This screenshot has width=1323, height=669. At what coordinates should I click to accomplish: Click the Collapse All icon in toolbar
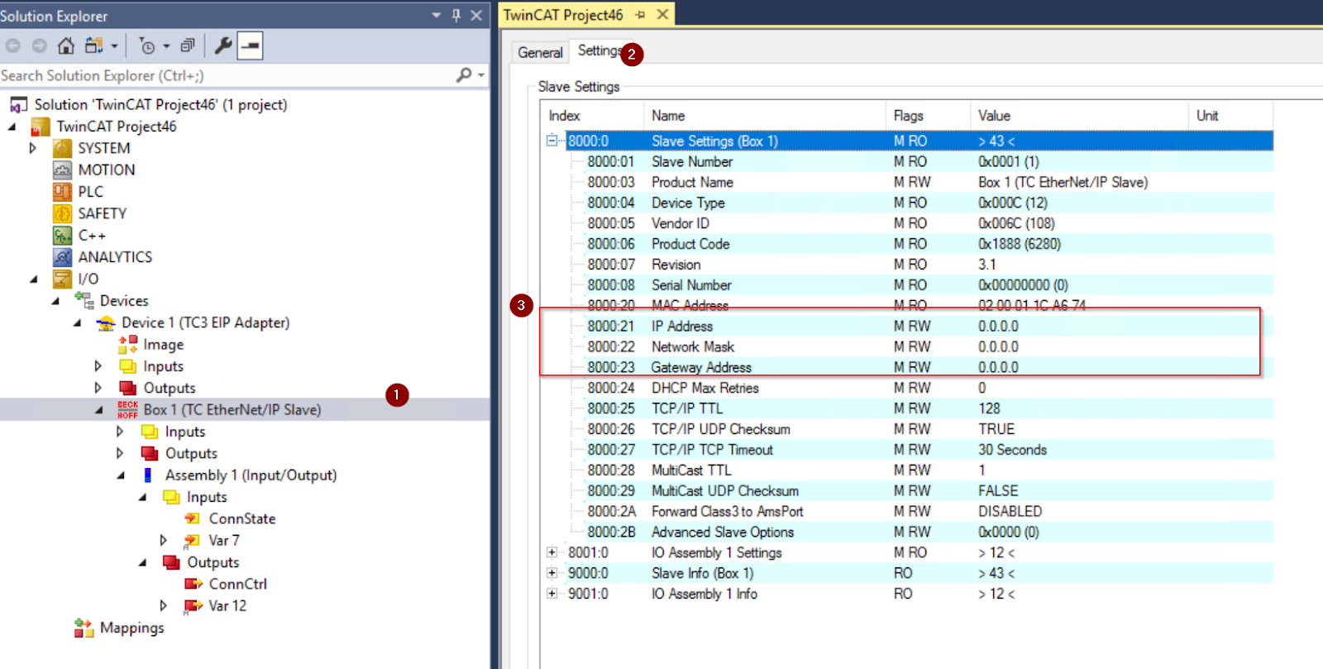point(188,45)
